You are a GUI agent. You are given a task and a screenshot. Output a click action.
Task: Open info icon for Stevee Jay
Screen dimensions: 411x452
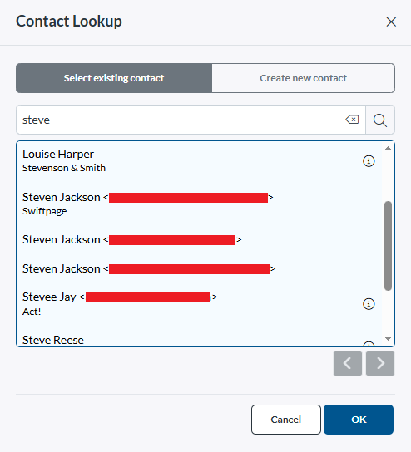369,304
